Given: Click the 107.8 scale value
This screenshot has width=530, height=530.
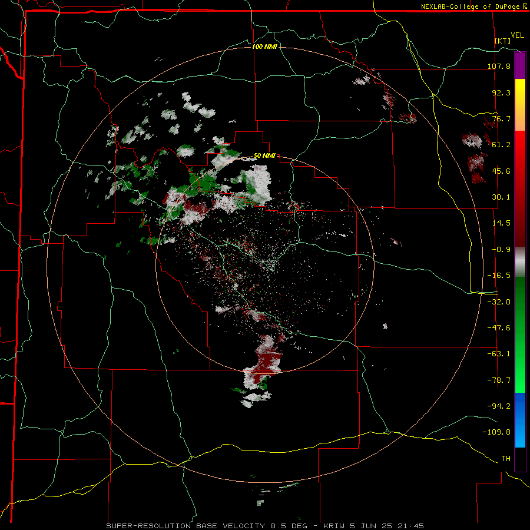Looking at the screenshot, I should [499, 66].
